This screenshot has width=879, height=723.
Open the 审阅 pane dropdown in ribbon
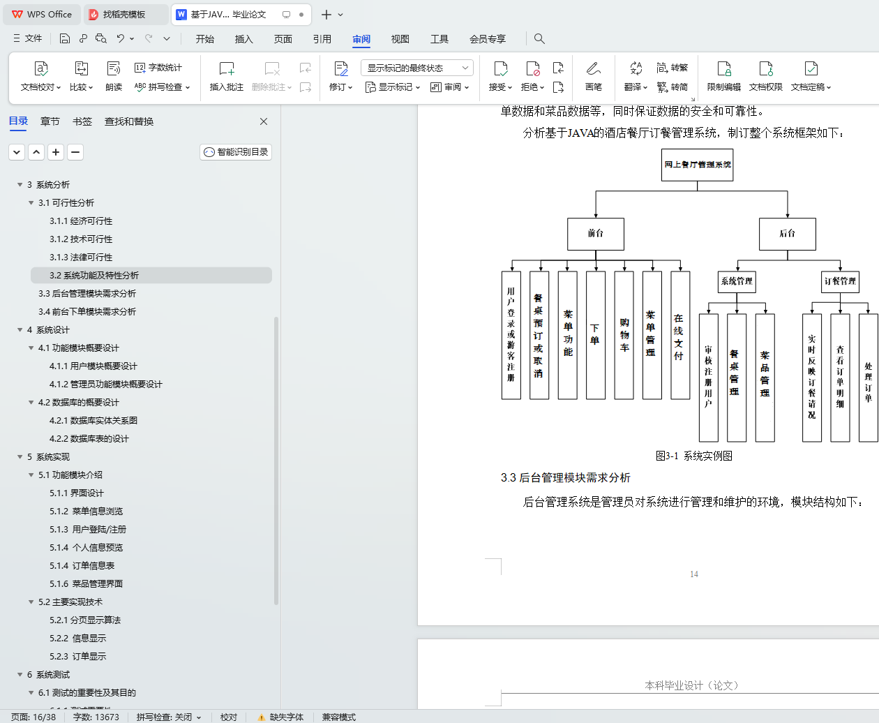pyautogui.click(x=450, y=87)
